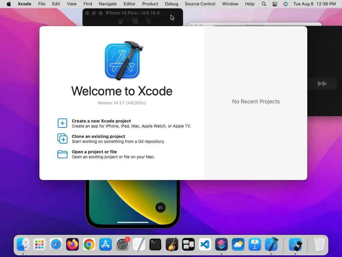Click the Simulator screenshot camera icon

(x=135, y=21)
